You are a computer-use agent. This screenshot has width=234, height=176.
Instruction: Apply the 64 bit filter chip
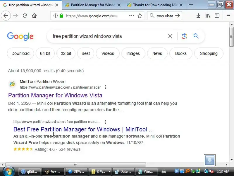45,53
